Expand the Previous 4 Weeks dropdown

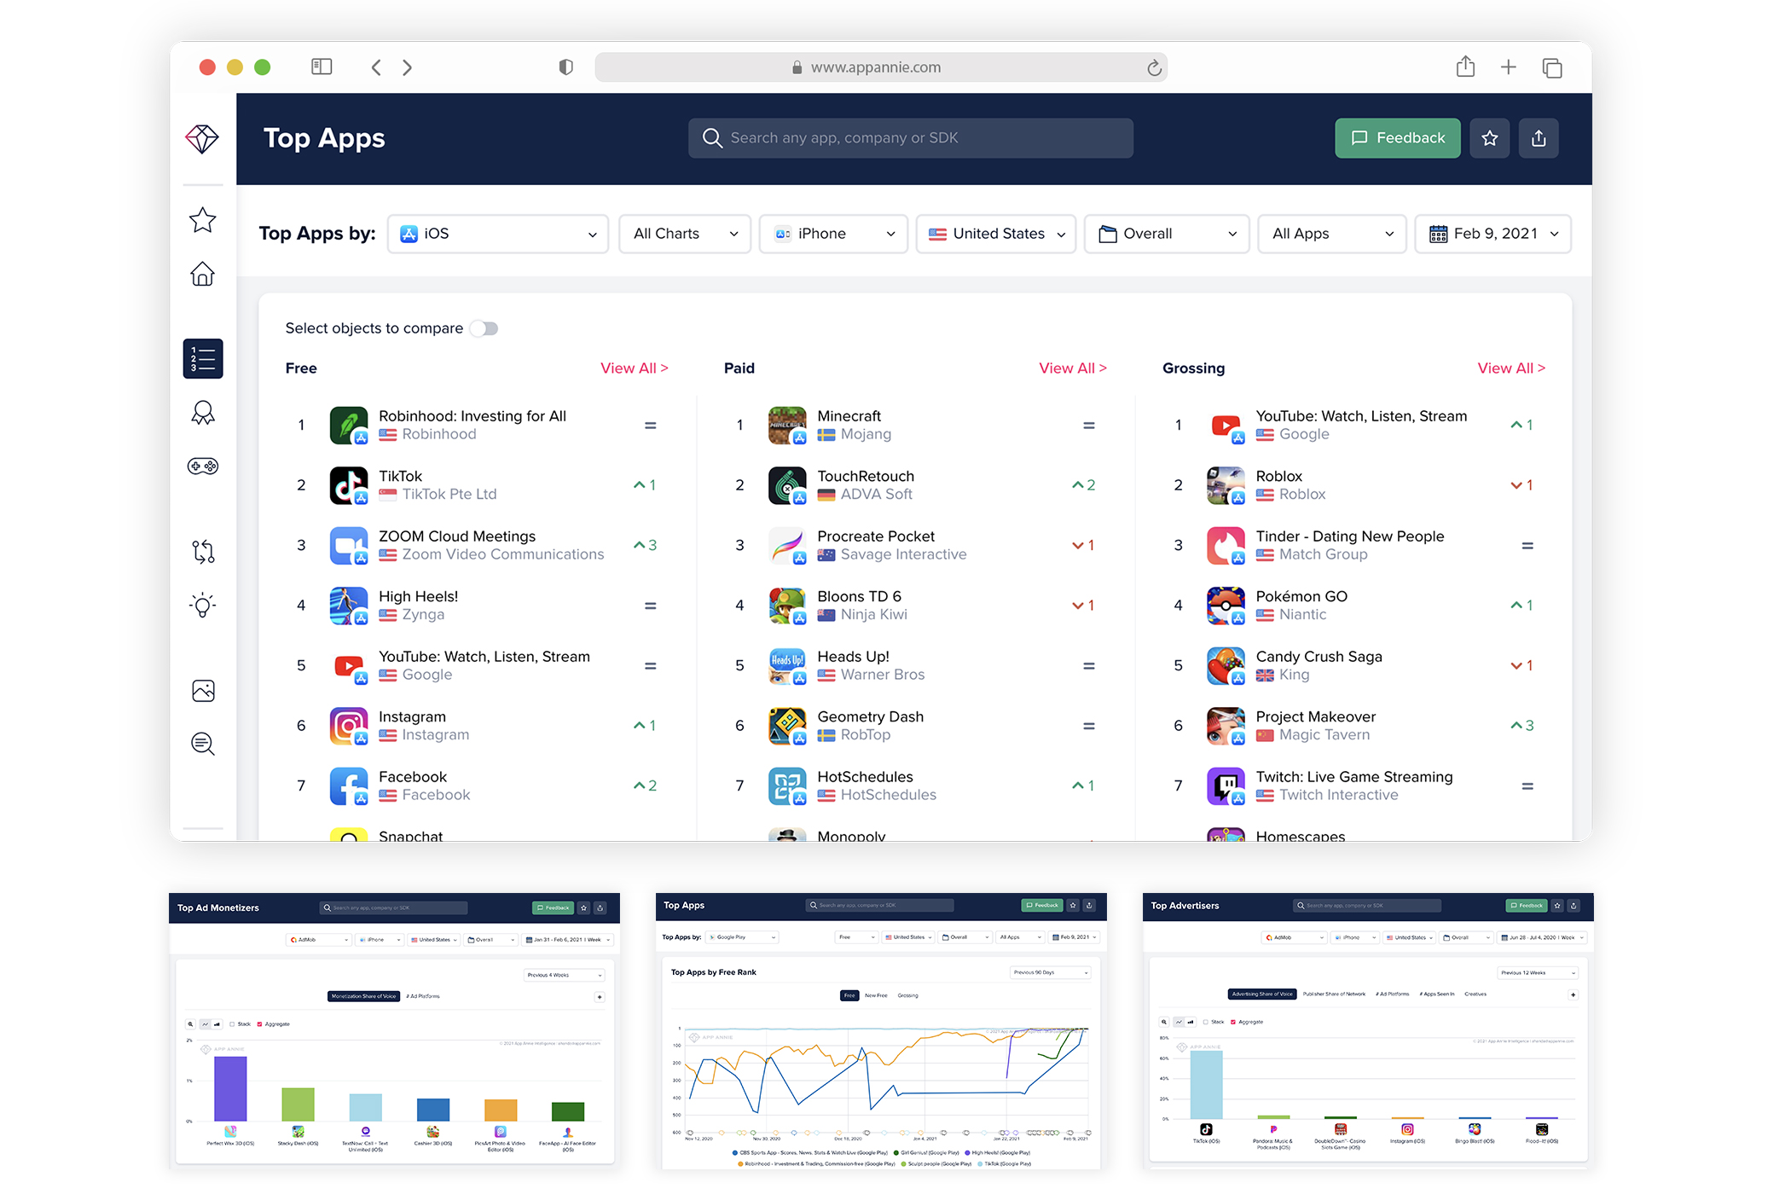[x=565, y=975]
